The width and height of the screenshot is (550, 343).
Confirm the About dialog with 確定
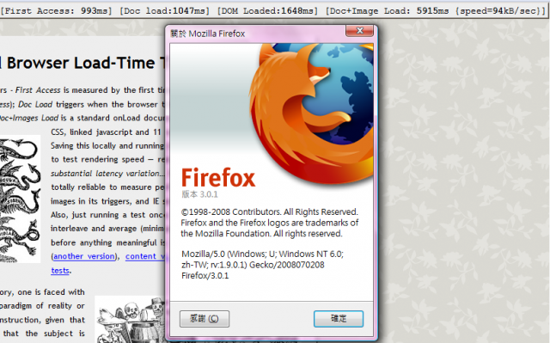(339, 318)
